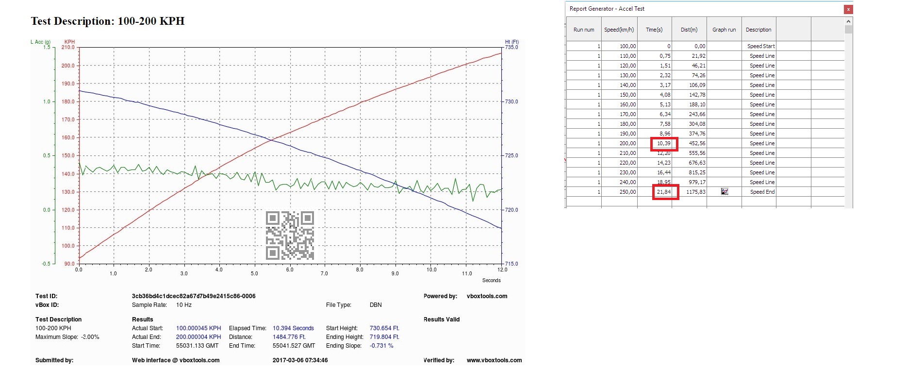Click the Time(s) column header
The image size is (907, 371).
point(654,30)
